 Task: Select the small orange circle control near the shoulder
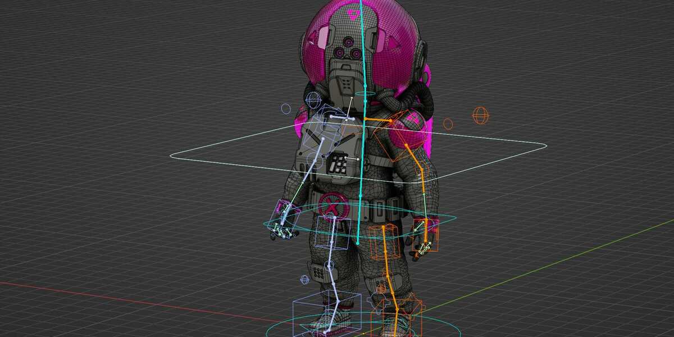pyautogui.click(x=448, y=124)
